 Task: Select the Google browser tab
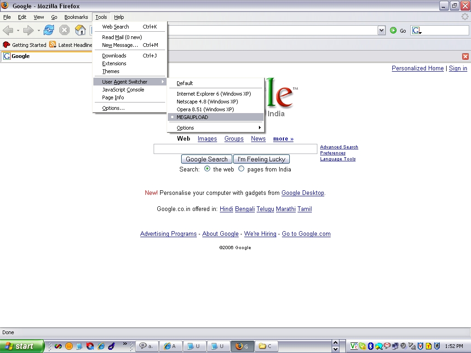46,57
